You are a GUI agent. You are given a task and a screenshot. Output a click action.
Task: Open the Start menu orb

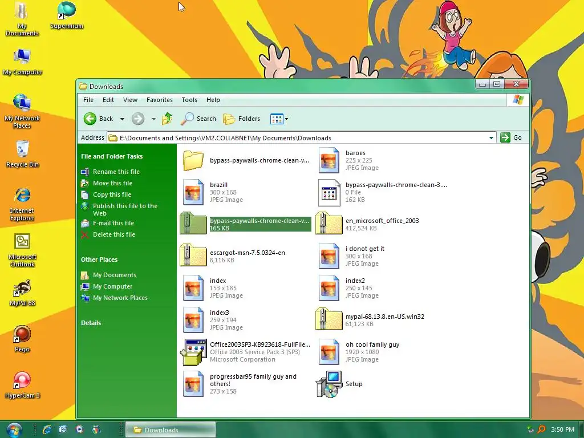pos(14,430)
